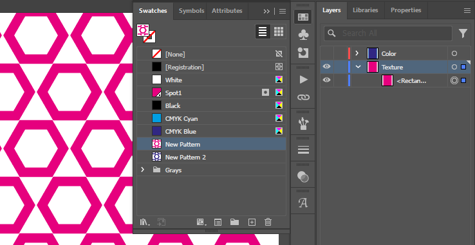
Task: Open Show Swatch Kinds menu button
Action: [x=200, y=222]
